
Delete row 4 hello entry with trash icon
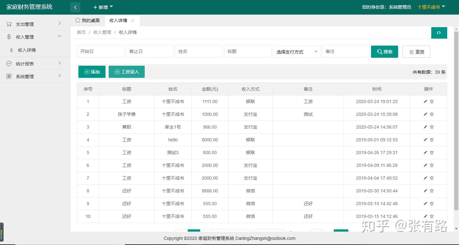[x=432, y=140]
